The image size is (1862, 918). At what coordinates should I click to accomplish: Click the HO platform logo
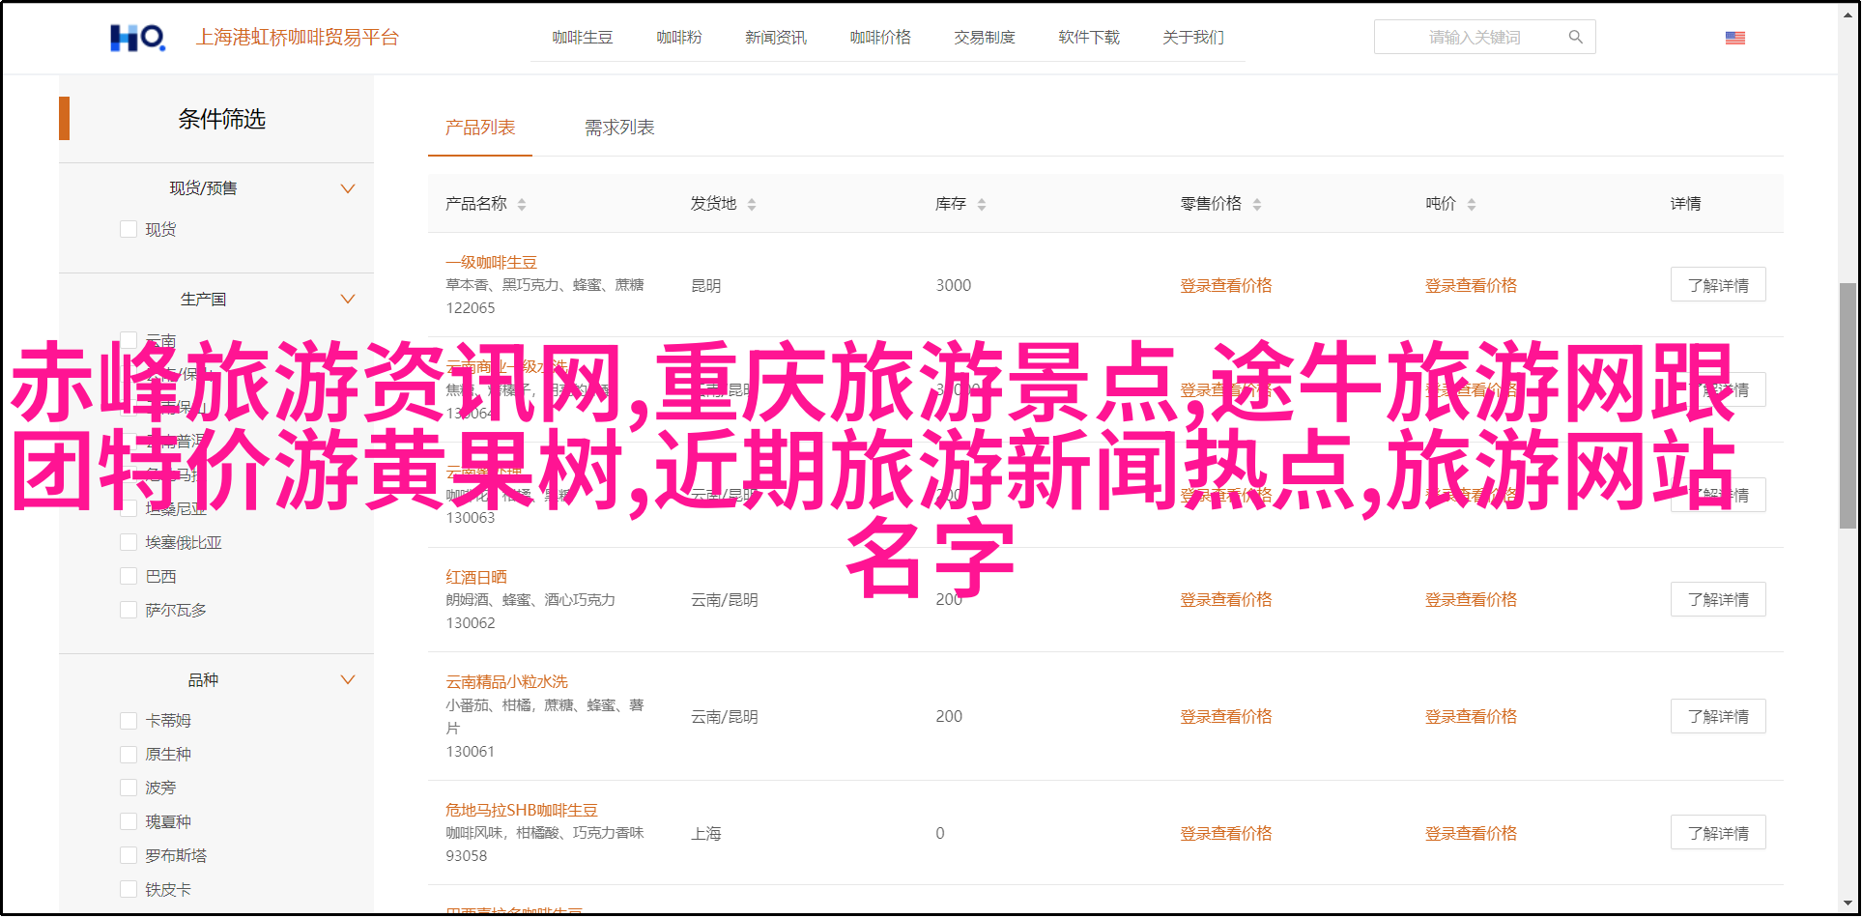(137, 37)
